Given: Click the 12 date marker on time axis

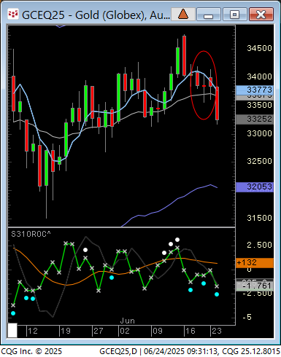Looking at the screenshot, I should [x=33, y=331].
